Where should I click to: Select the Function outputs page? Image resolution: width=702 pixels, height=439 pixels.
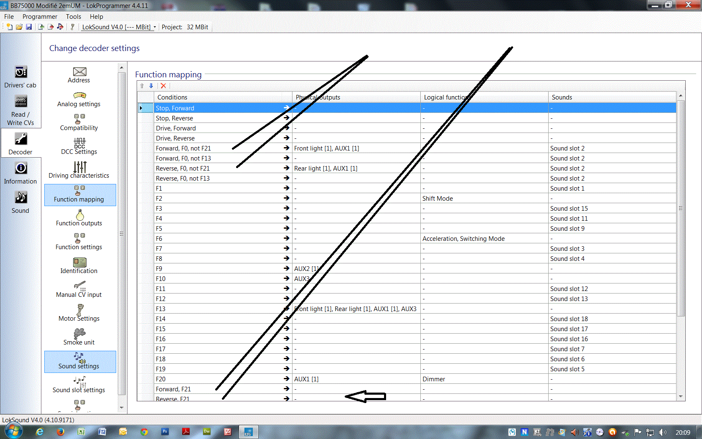pyautogui.click(x=79, y=218)
